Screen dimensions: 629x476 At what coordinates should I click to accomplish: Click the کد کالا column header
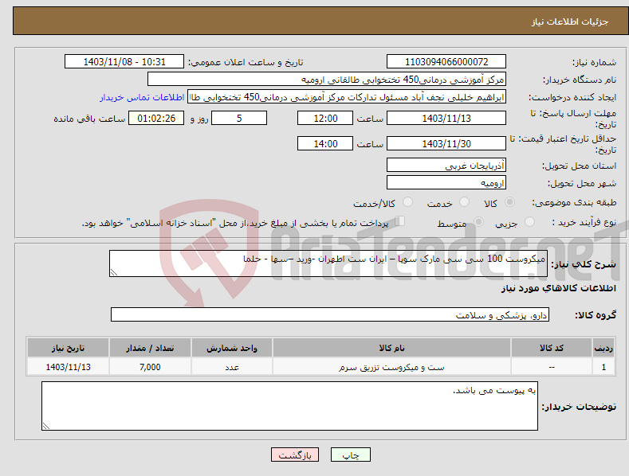552,348
